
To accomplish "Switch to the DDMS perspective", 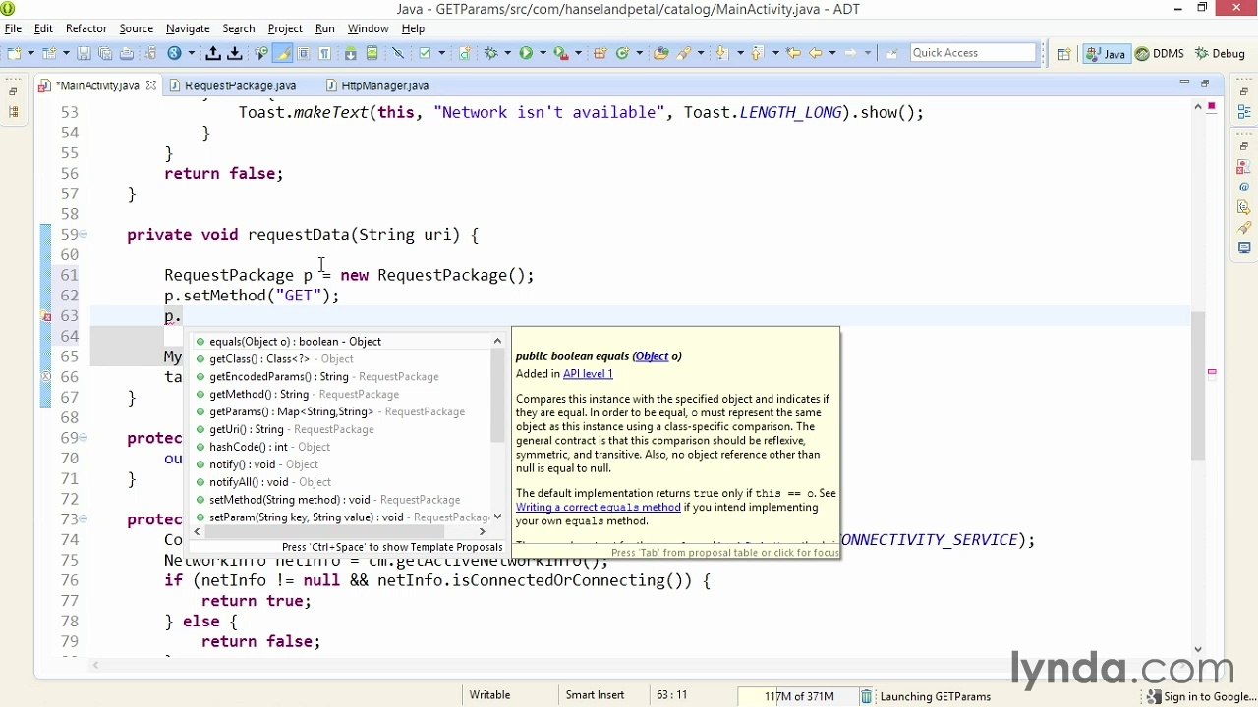I will pyautogui.click(x=1160, y=54).
